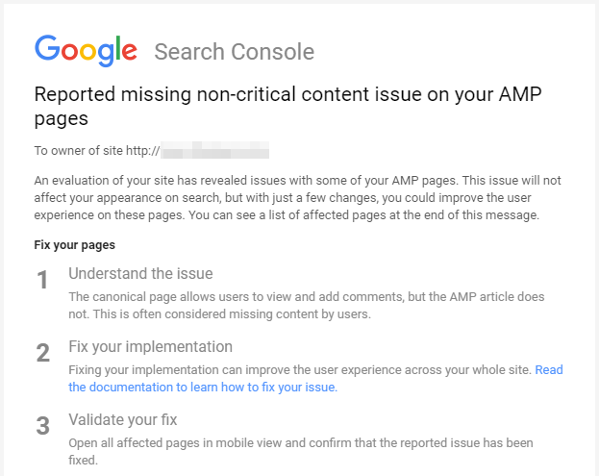This screenshot has height=476, width=599.
Task: Click the Fixing your implementation sentence
Action: [300, 370]
